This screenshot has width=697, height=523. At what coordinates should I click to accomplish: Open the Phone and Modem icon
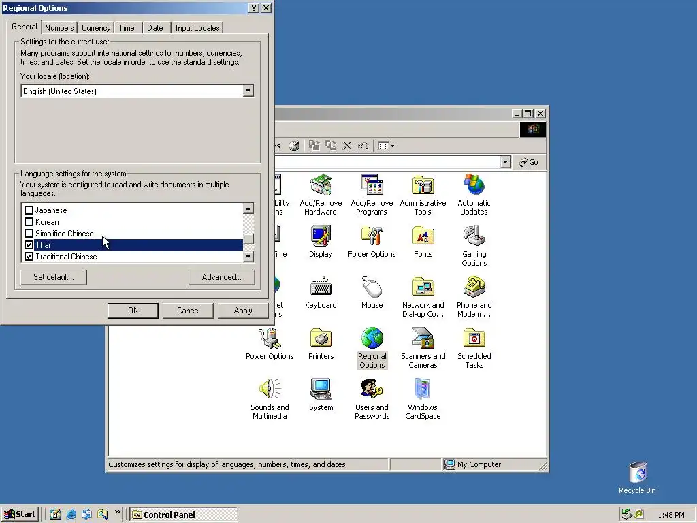pyautogui.click(x=474, y=297)
